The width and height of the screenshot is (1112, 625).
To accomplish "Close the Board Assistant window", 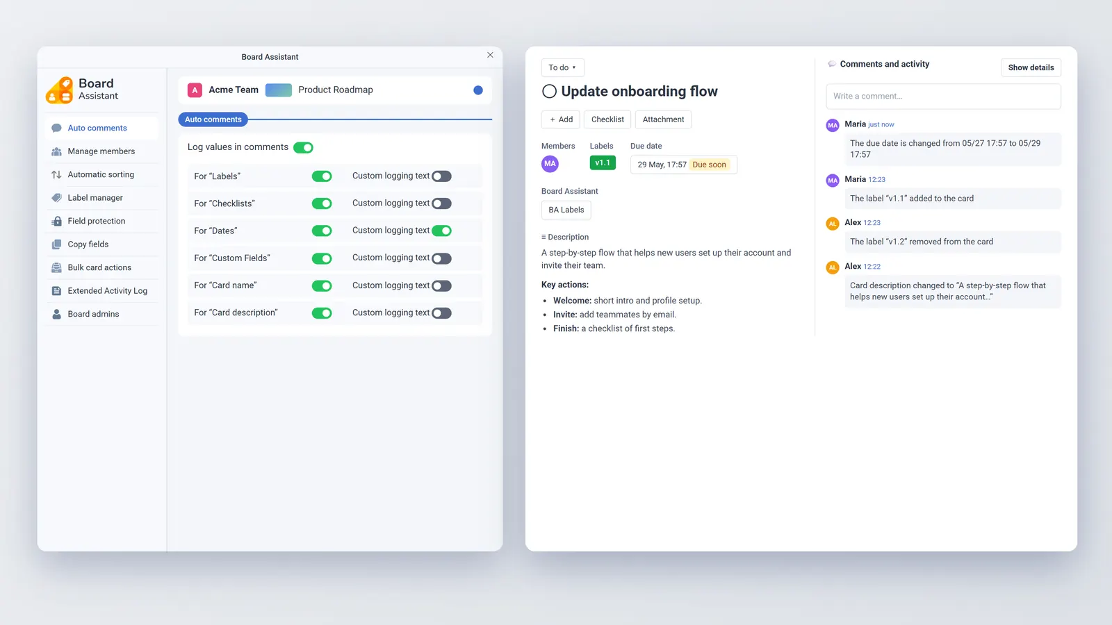I will pos(490,55).
